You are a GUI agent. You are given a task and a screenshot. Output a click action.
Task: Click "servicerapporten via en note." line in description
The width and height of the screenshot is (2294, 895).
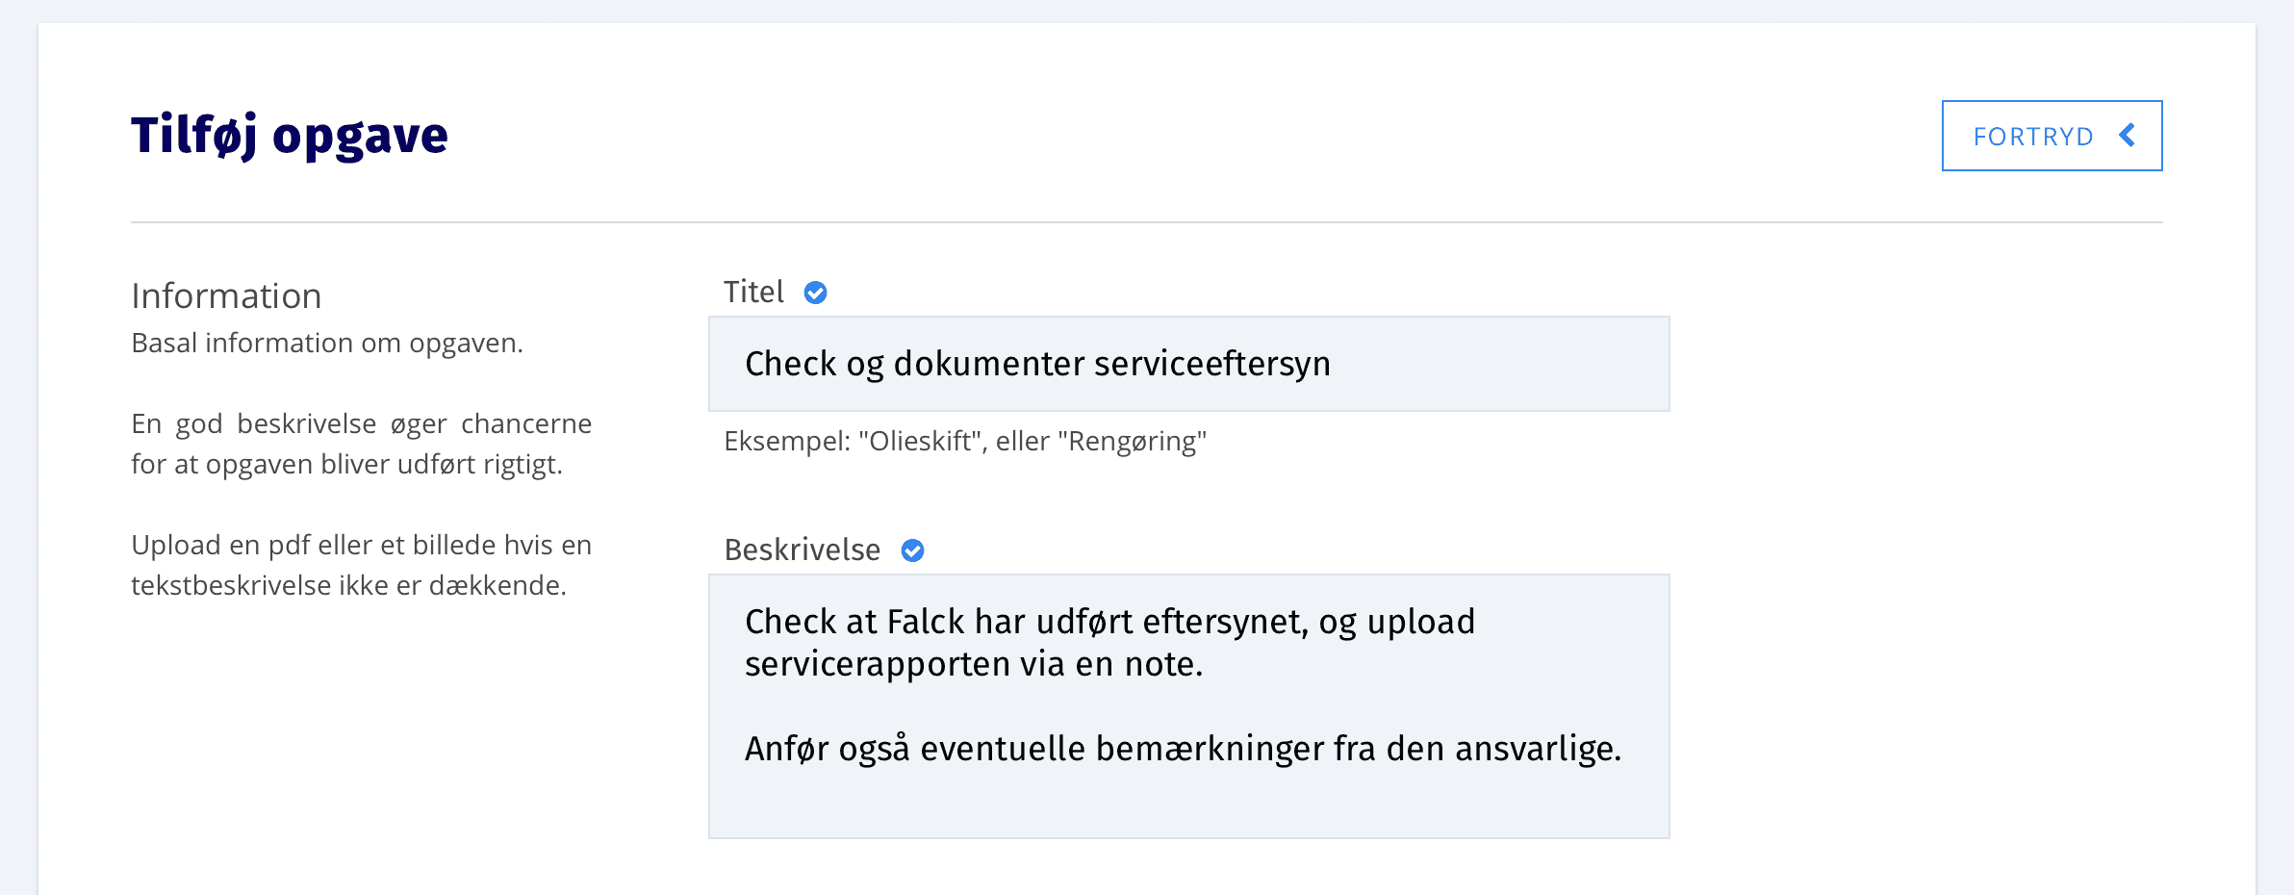pos(973,664)
